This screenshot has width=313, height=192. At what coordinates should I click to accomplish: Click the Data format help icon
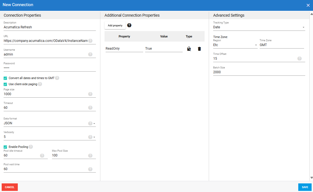click(x=90, y=123)
